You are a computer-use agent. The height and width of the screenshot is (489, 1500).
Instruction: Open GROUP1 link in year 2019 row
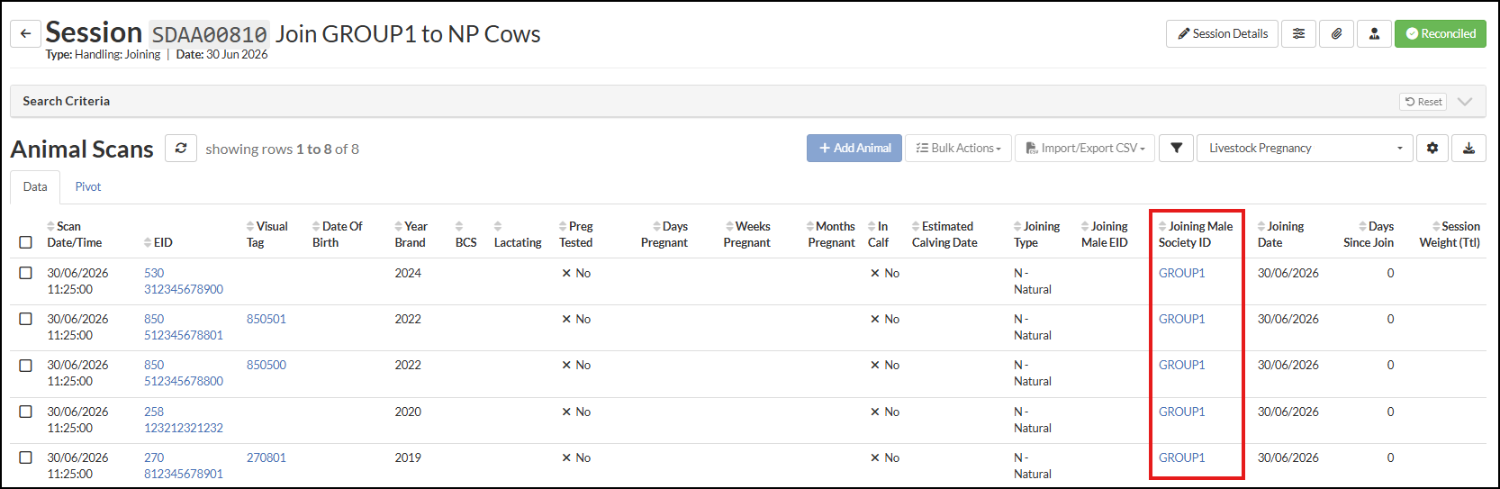[x=1181, y=457]
